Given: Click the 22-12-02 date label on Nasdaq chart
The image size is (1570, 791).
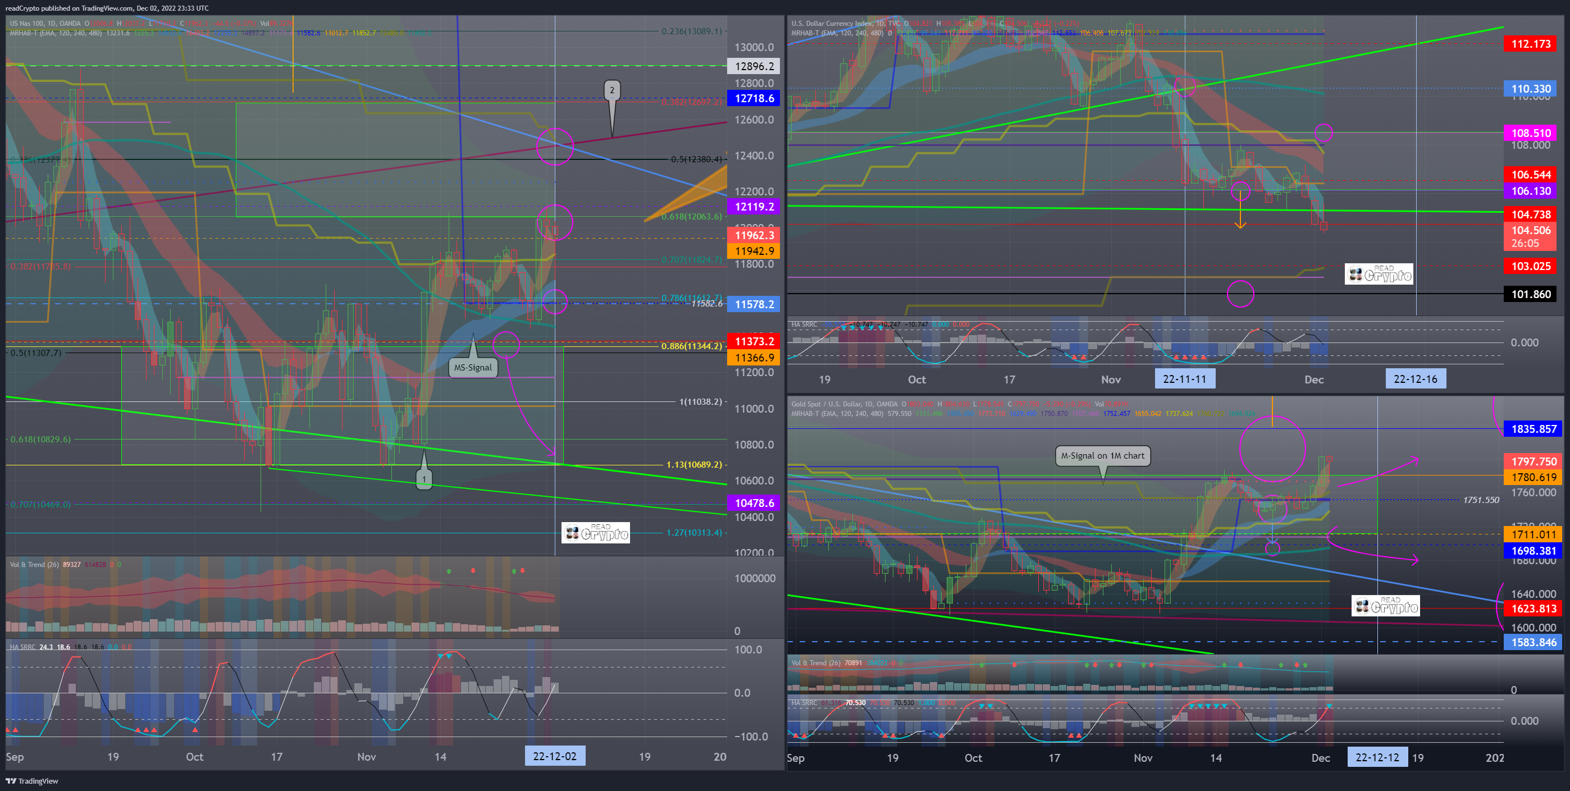Looking at the screenshot, I should pyautogui.click(x=555, y=756).
